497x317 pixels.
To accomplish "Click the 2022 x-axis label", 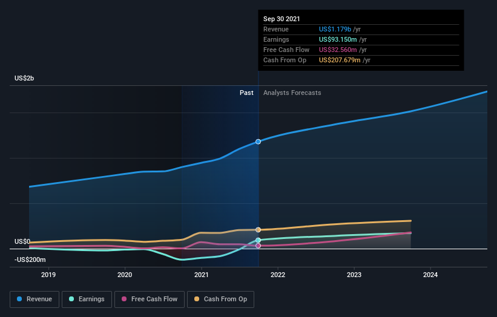I will click(278, 275).
